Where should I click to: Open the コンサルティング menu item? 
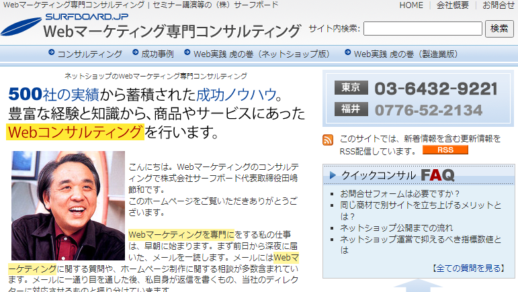coord(89,54)
